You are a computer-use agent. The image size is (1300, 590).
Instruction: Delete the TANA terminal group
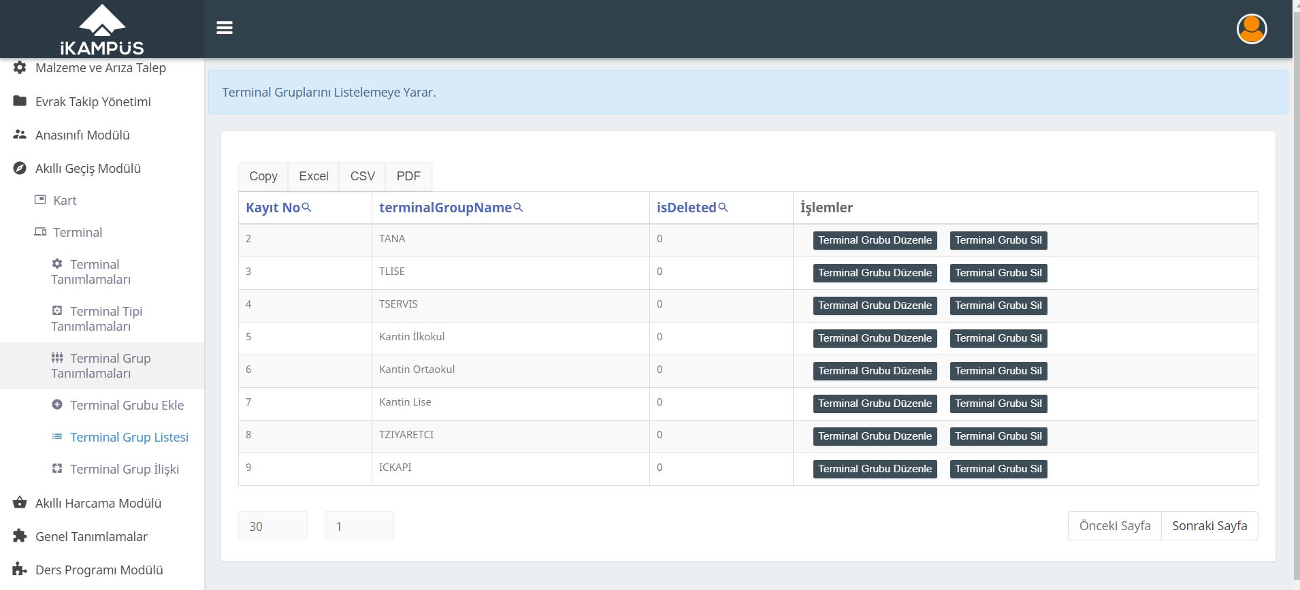pos(998,240)
